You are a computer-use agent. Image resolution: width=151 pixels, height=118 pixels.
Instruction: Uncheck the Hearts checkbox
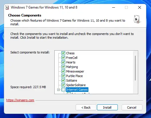(63, 62)
